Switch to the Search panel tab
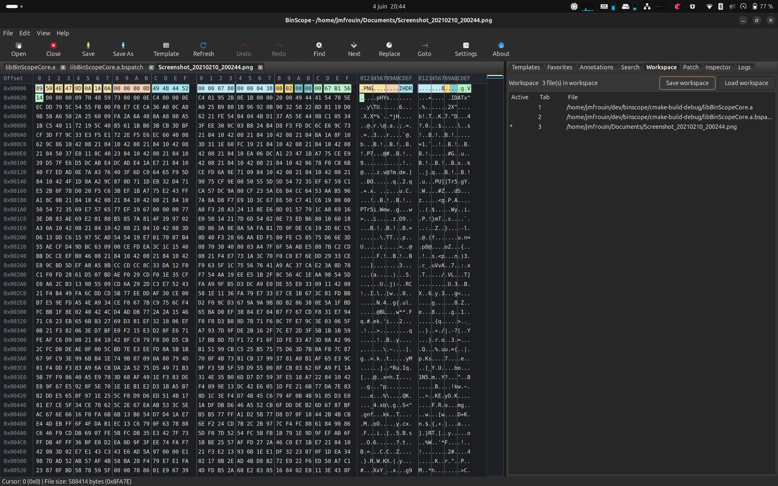The image size is (778, 486). click(630, 67)
